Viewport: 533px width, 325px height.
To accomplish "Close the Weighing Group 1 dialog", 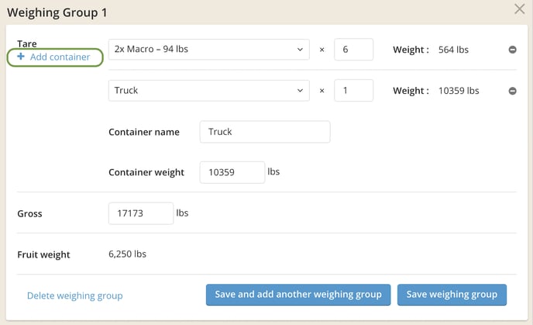I will pyautogui.click(x=520, y=9).
